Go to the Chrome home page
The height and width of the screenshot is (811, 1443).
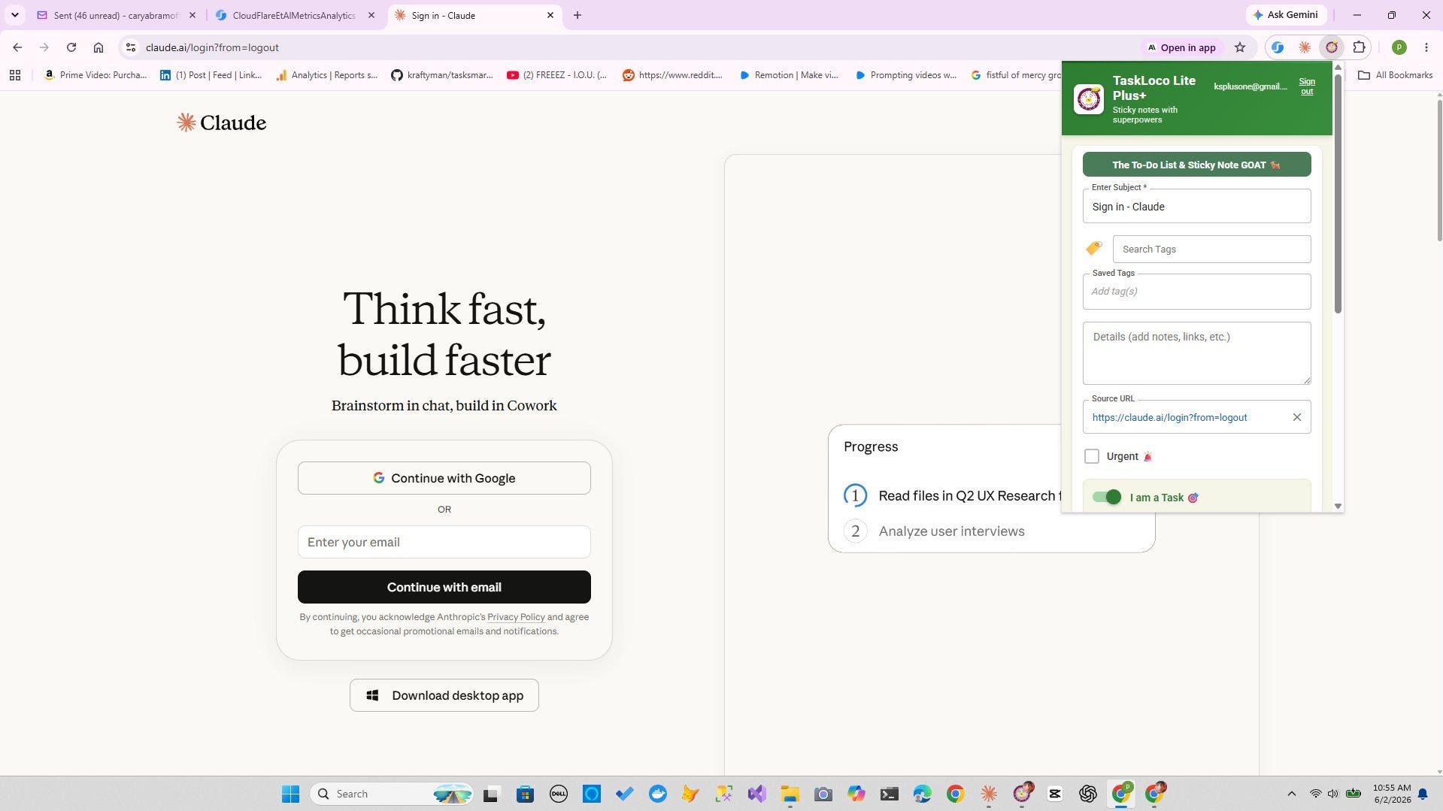pos(99,47)
